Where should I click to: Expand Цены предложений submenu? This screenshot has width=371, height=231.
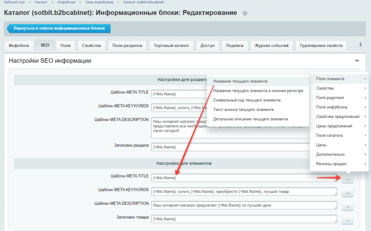tap(339, 126)
